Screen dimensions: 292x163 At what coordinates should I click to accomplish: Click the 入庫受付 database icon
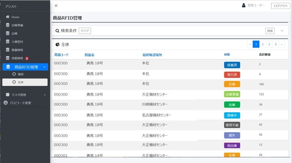[8, 42]
